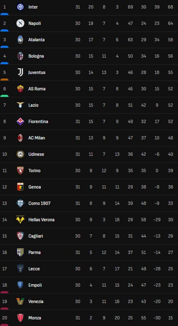178x326 pixels.
Task: Click the Lecce row rank number 17
Action: [5, 269]
